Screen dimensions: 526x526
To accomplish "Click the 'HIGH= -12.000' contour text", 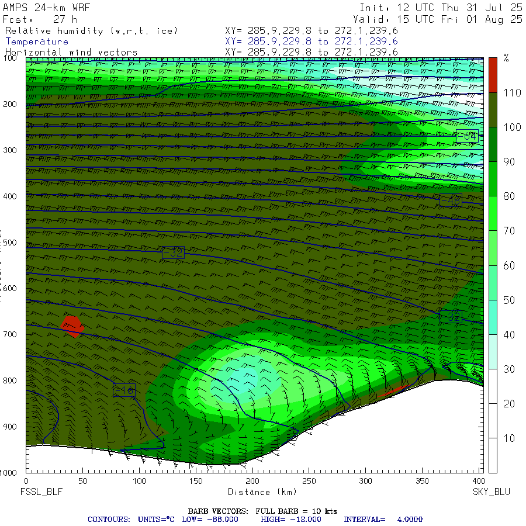I will (291, 520).
